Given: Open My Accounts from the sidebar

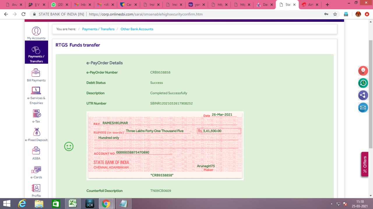Looking at the screenshot, I should pyautogui.click(x=36, y=33).
